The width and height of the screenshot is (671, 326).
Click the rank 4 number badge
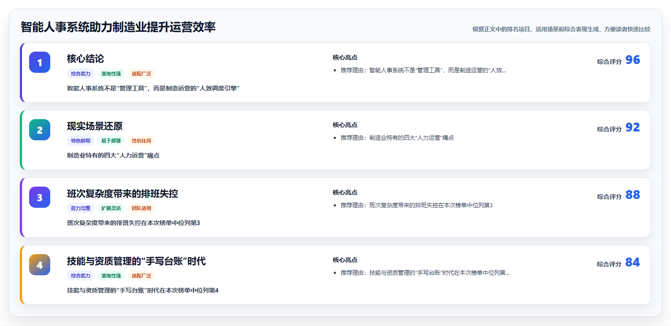(x=40, y=265)
